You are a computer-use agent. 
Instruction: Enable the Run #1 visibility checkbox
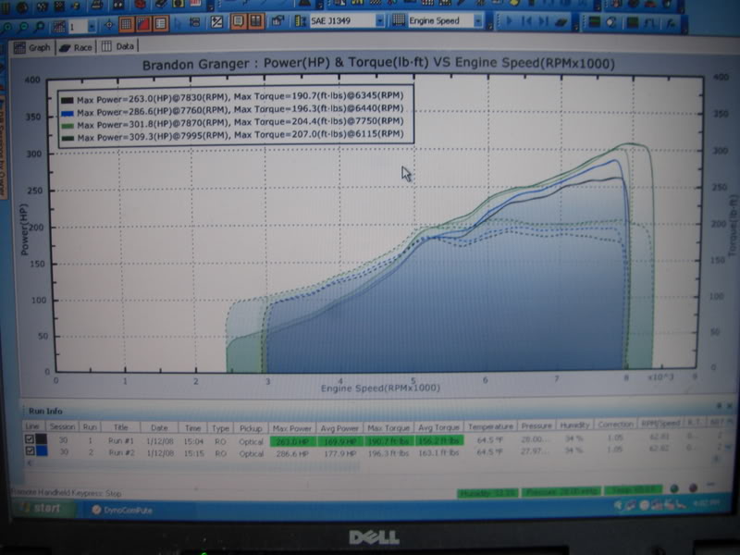30,439
